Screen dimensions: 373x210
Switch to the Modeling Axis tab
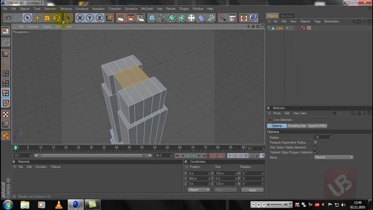point(297,126)
